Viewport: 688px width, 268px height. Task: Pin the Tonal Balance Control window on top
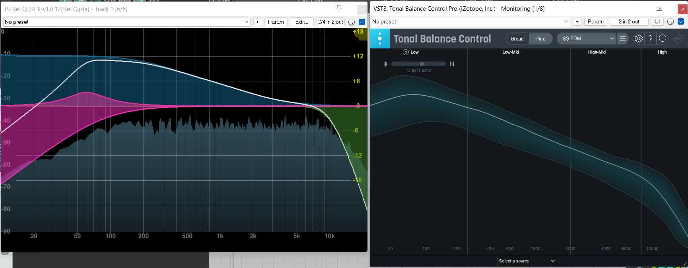click(659, 9)
